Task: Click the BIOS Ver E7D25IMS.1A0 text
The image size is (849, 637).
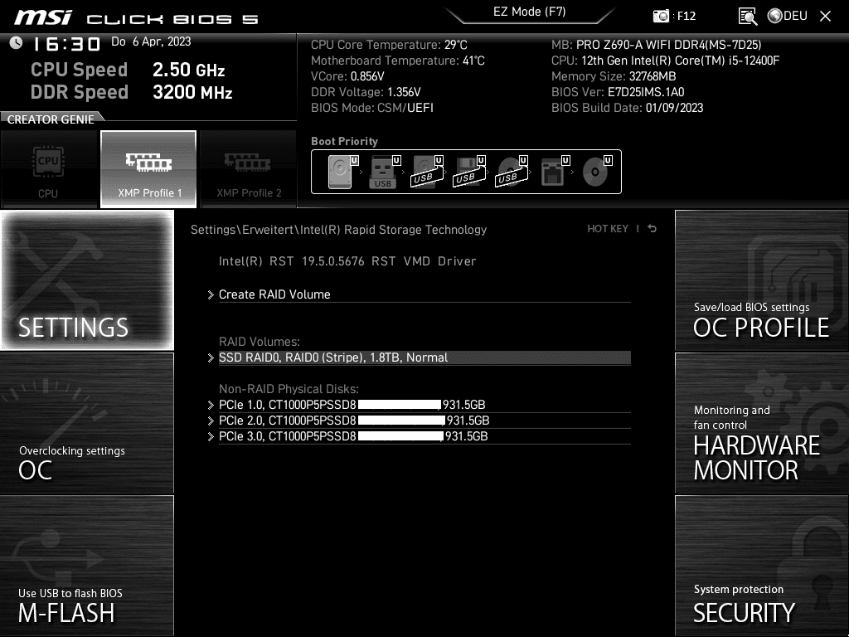Action: click(618, 92)
